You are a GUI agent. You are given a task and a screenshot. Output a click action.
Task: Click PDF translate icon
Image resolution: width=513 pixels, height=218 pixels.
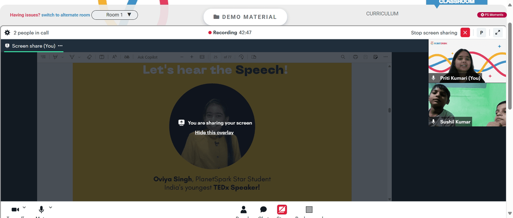point(127,57)
